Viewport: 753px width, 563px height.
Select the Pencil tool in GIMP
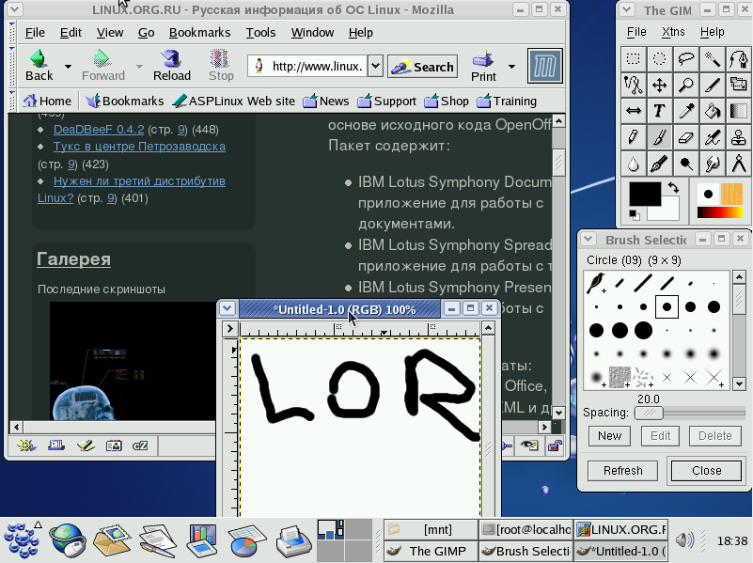pos(634,138)
